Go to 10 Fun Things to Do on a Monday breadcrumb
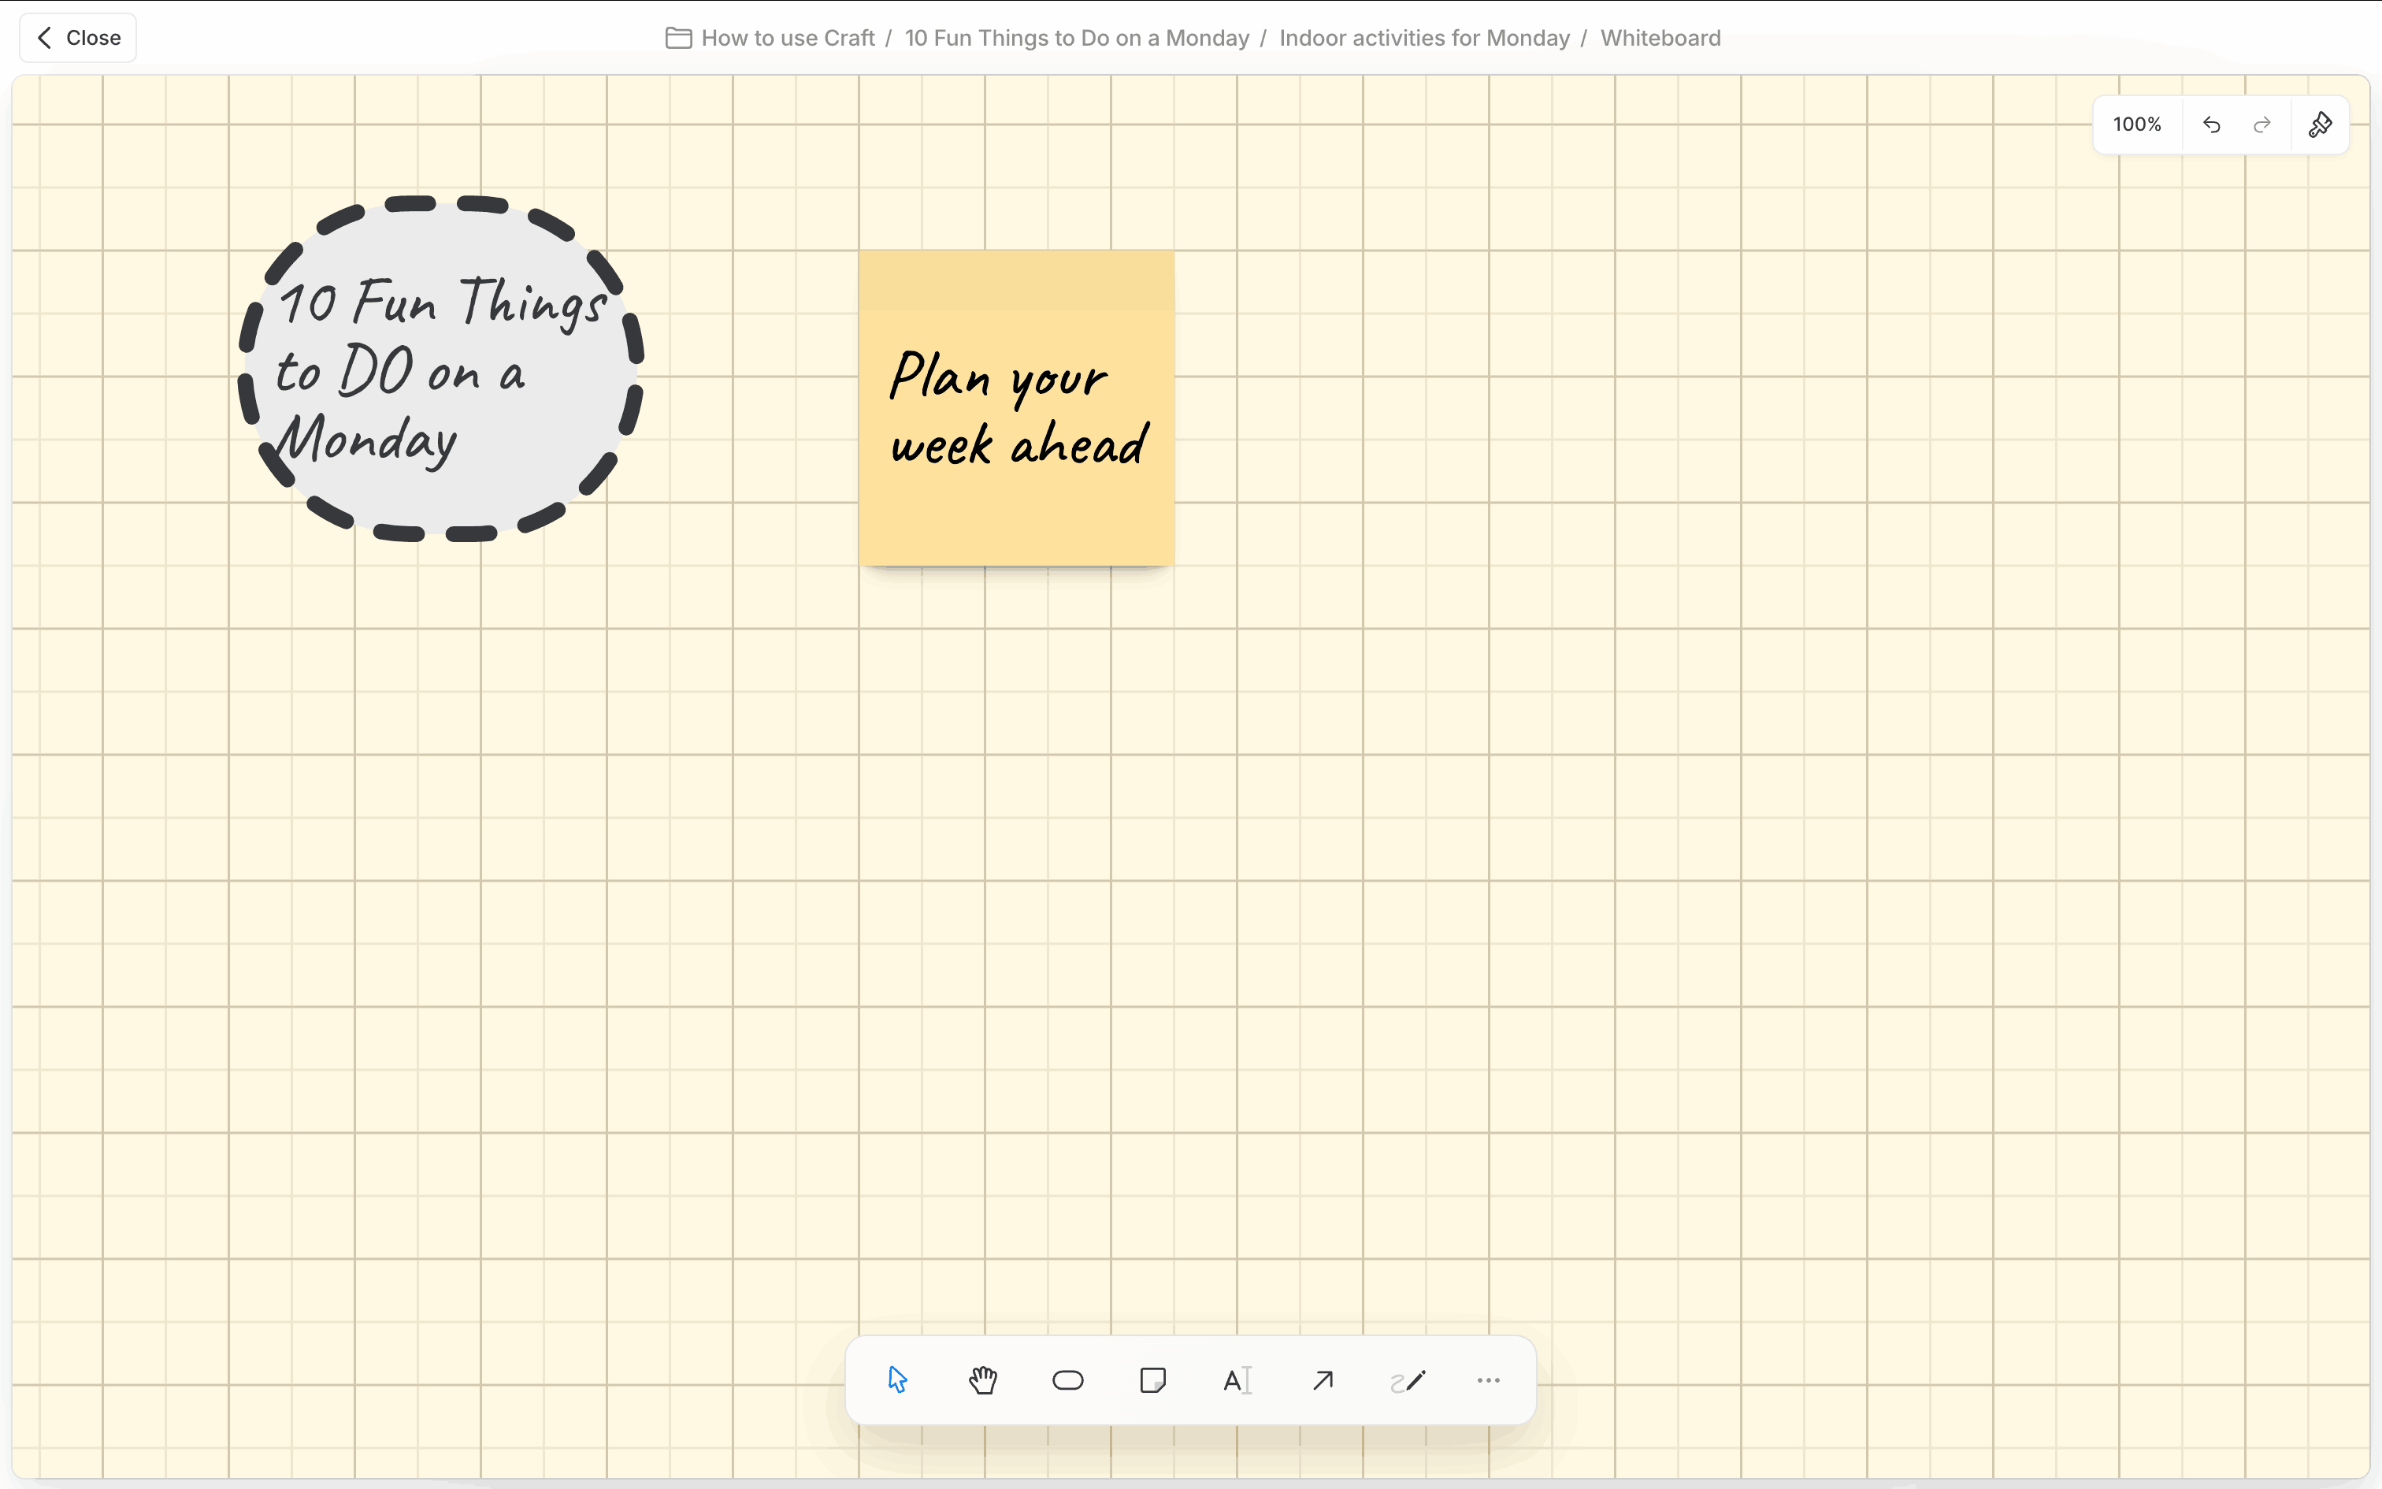The image size is (2382, 1489). pos(1077,38)
